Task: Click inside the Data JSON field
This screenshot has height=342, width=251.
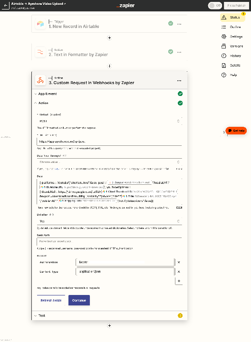Action: 109,192
